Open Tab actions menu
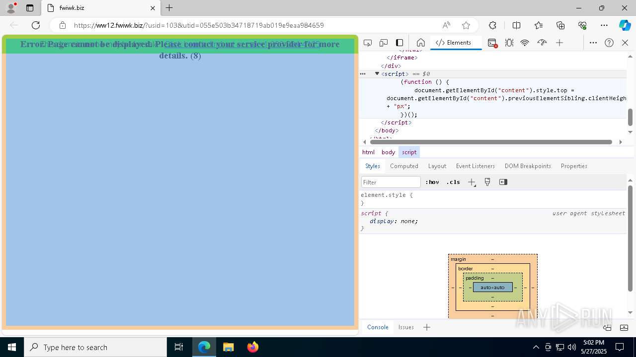 30,8
